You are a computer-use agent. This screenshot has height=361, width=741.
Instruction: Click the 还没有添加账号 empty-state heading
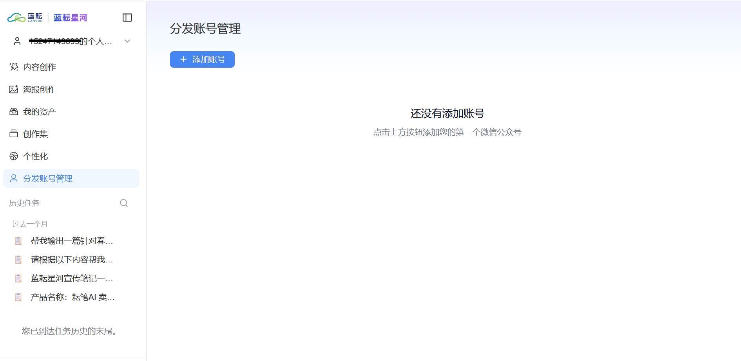pos(447,113)
